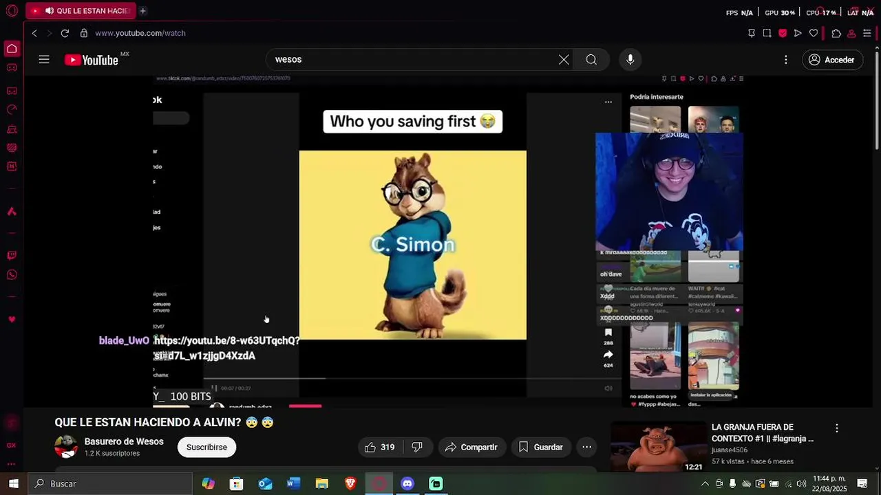
Task: Like the video with 319 likes
Action: tap(380, 447)
